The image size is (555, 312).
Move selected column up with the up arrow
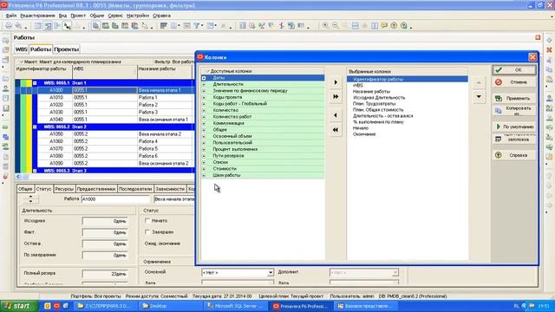click(479, 82)
